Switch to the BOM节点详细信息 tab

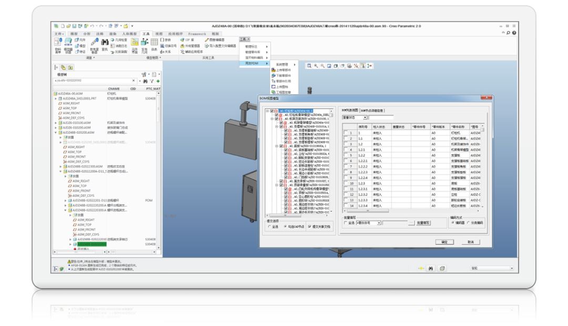372,110
